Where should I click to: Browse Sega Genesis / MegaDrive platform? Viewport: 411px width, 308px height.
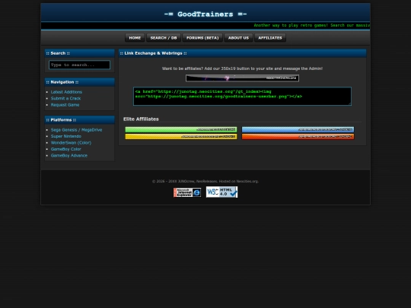[x=76, y=129]
